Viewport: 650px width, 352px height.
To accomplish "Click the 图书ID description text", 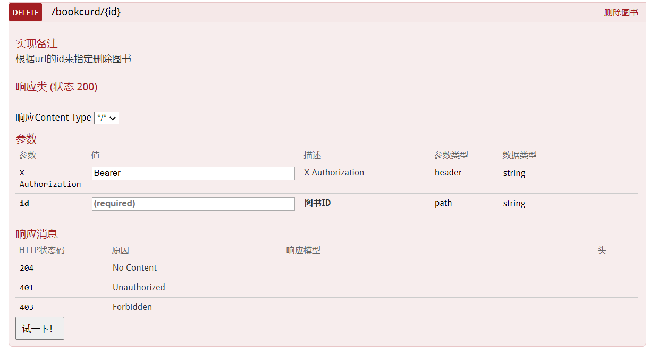I will click(318, 203).
